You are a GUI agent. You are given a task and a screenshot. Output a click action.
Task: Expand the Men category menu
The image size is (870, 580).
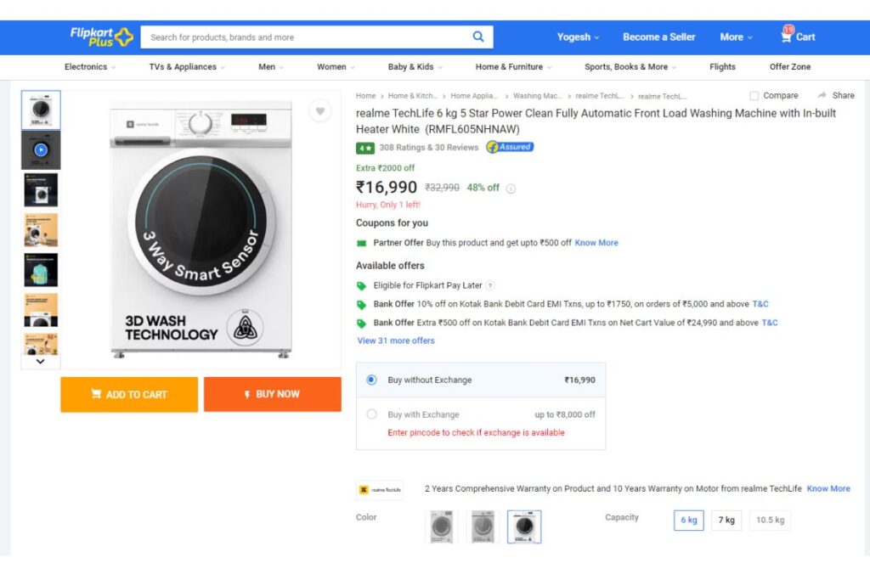[x=271, y=67]
